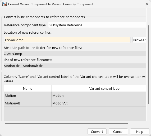Image resolution: width=151 pixels, height=136 pixels.
Task: Open the Reference component type dropdown
Action: click(97, 25)
